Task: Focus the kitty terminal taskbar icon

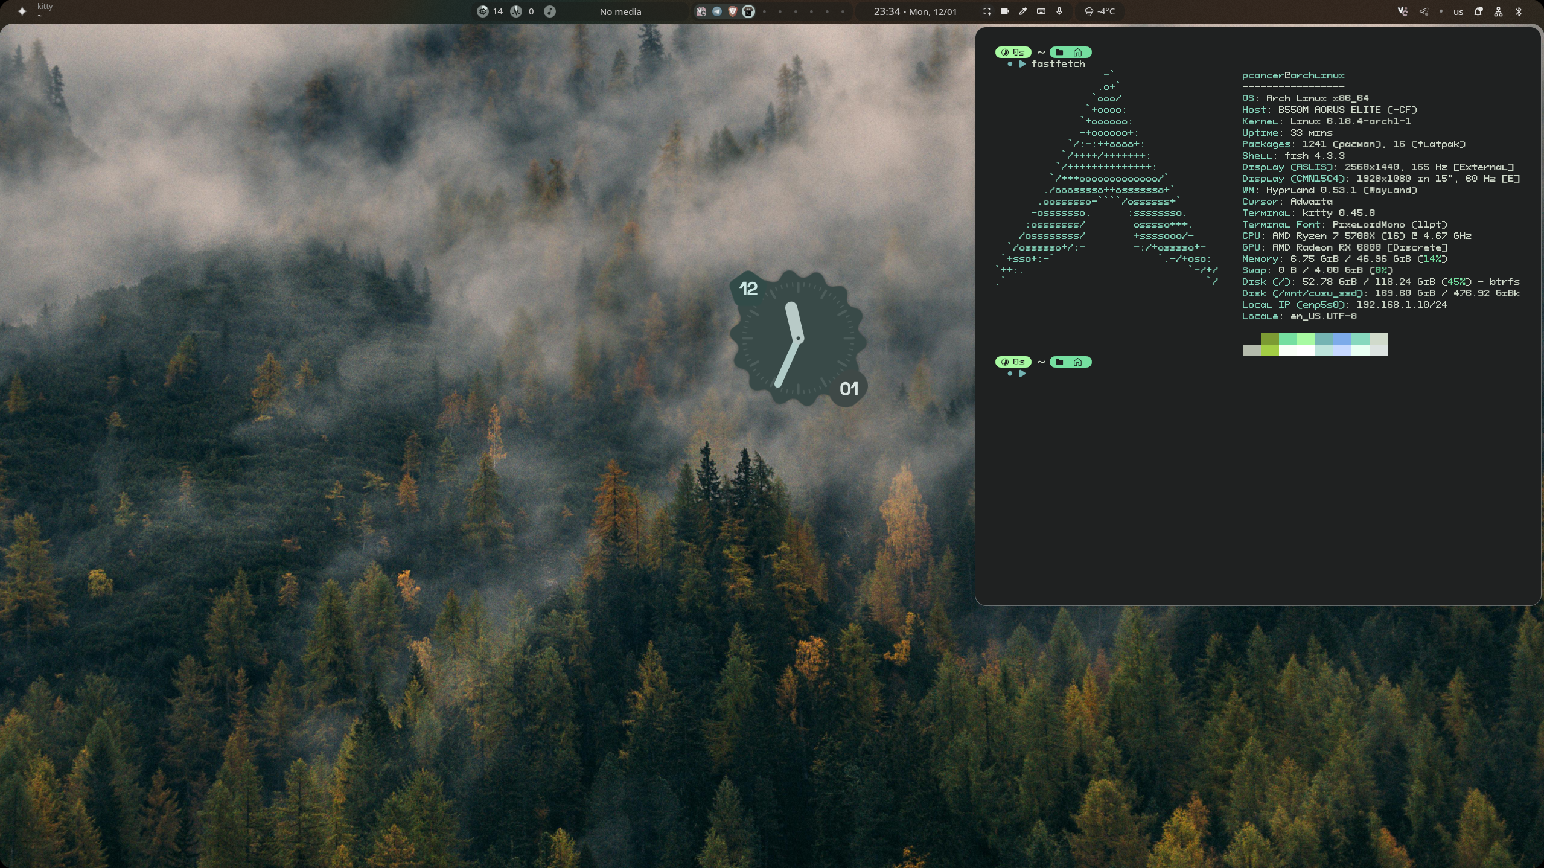Action: (x=748, y=11)
